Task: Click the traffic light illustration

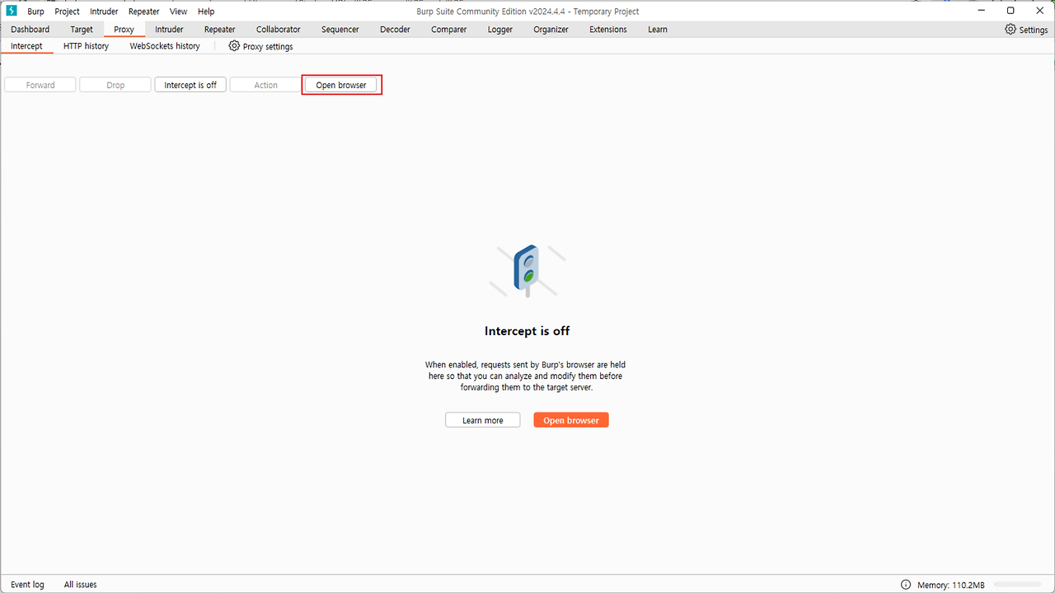Action: tap(527, 270)
